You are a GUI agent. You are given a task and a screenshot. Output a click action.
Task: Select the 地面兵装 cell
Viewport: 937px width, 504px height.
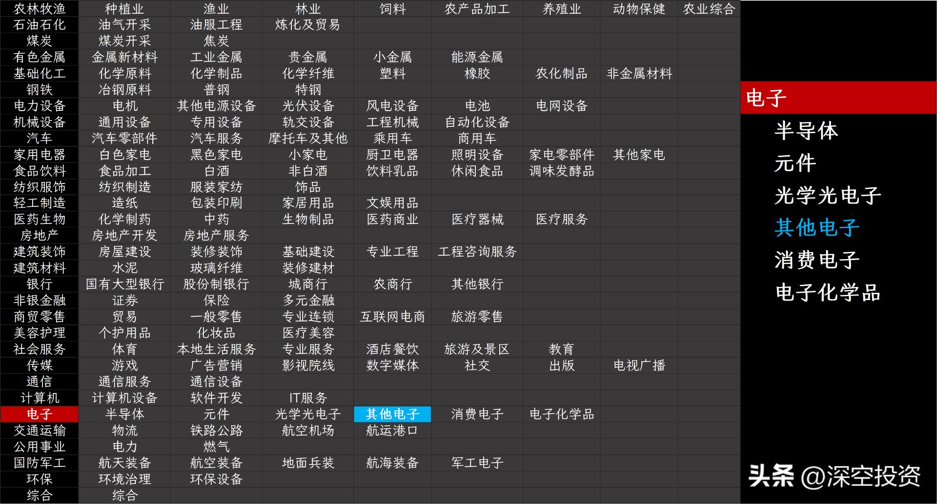point(307,463)
